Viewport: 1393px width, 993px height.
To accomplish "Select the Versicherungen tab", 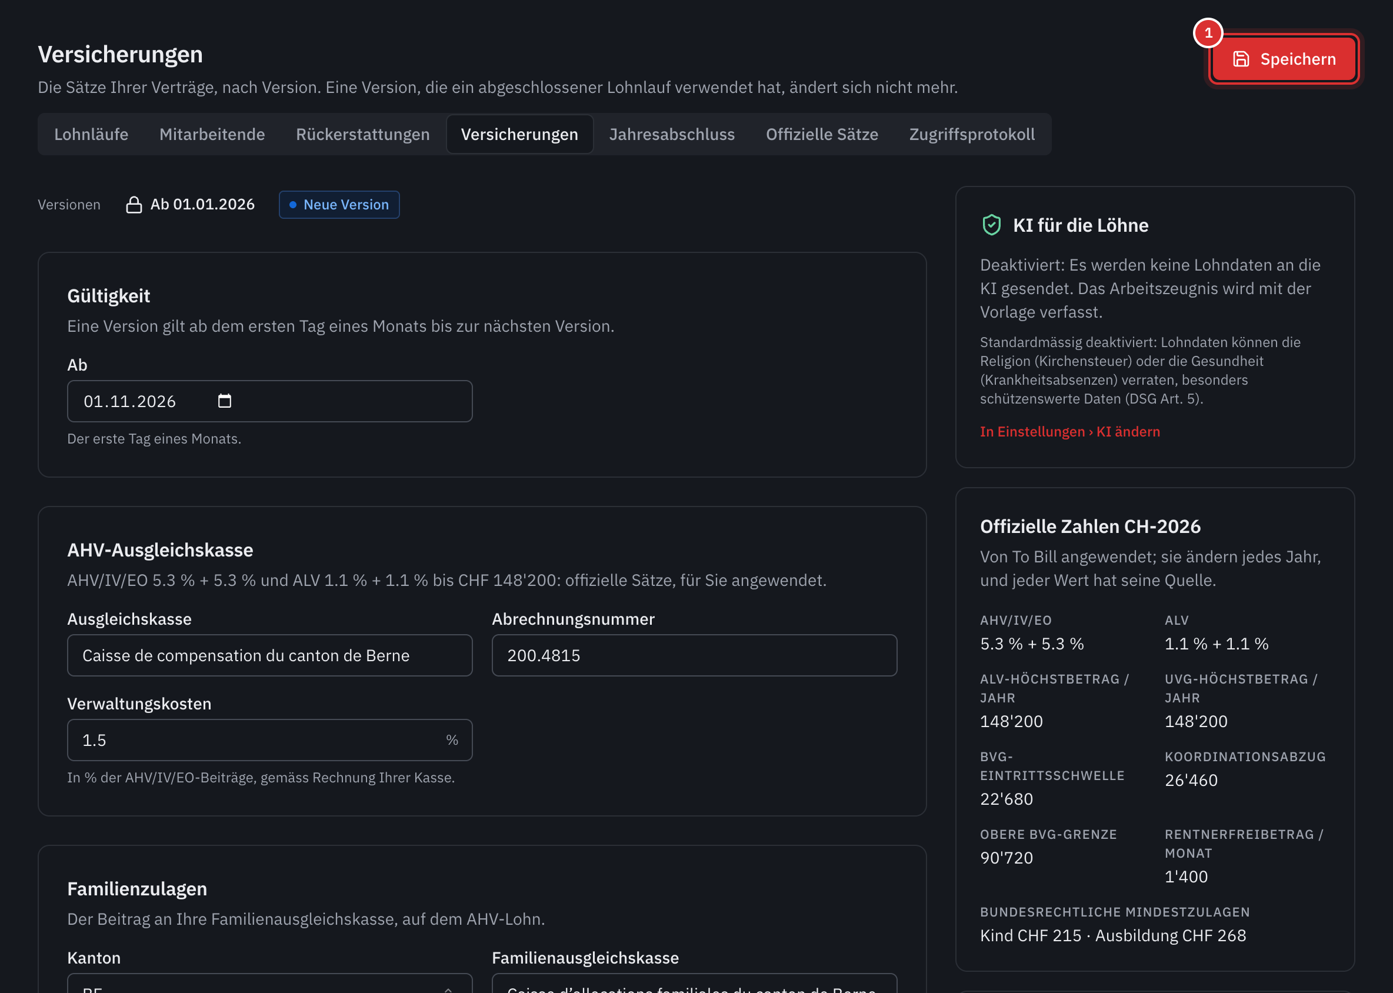I will 519,134.
